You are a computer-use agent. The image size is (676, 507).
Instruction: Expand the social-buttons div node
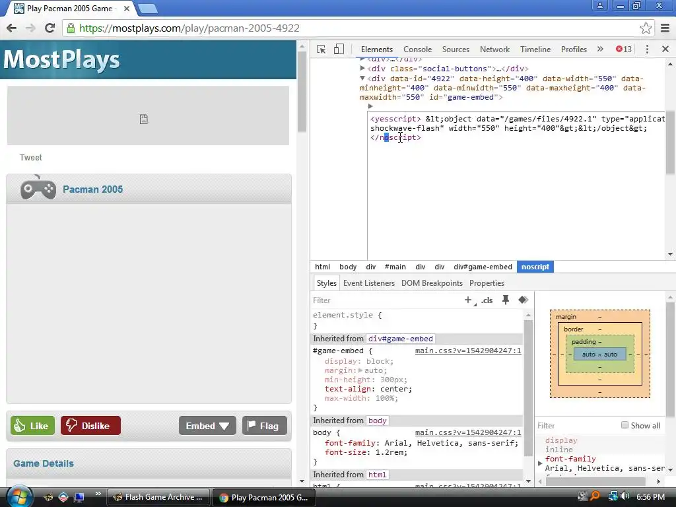[362, 68]
